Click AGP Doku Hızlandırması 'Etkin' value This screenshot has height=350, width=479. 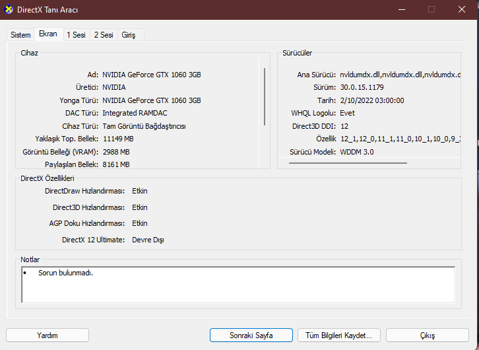pyautogui.click(x=140, y=223)
